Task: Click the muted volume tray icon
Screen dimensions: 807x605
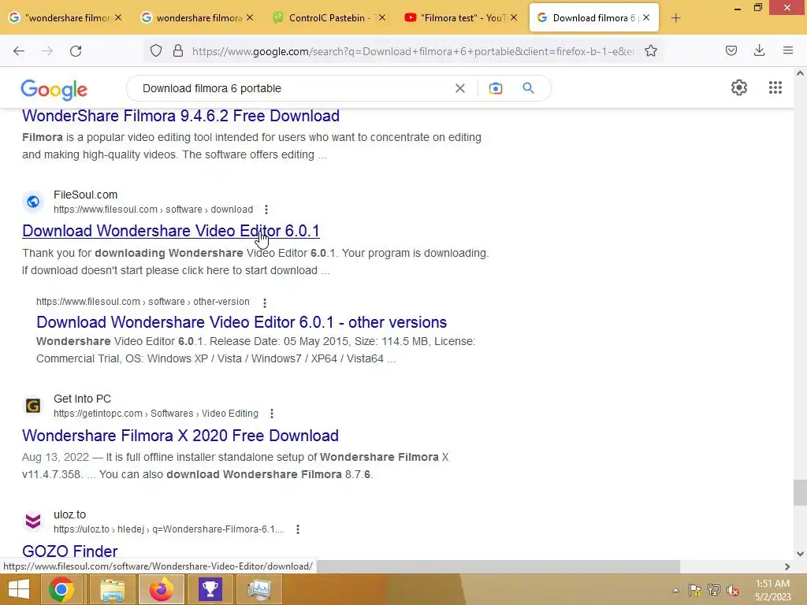Action: (x=733, y=590)
